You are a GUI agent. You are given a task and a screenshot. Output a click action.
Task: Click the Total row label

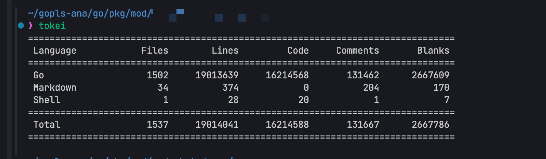[47, 125]
